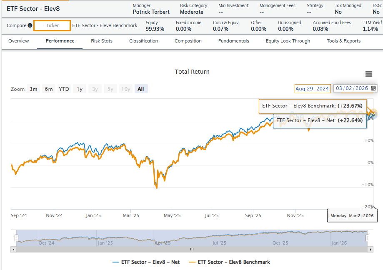Click the navigator scroll right arrow

click(x=370, y=249)
